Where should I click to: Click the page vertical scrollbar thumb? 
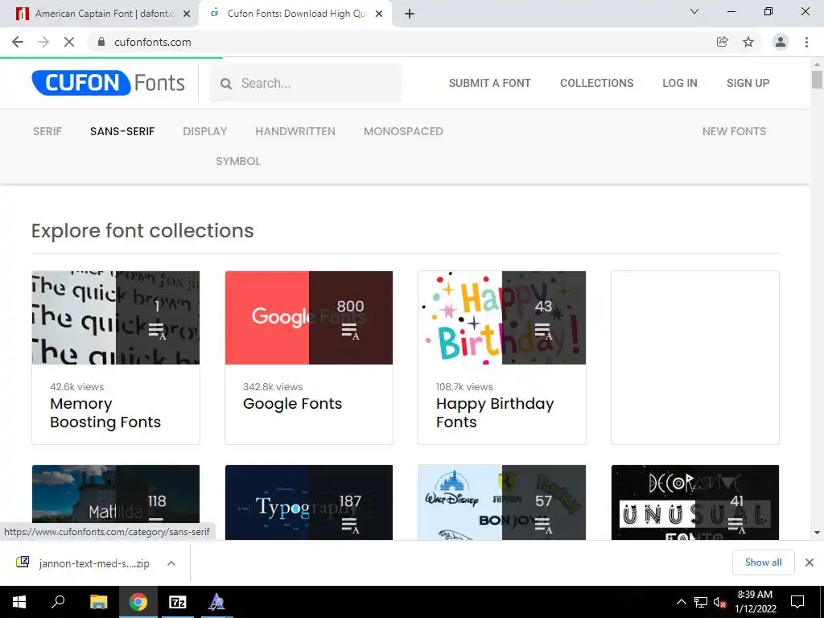click(817, 80)
